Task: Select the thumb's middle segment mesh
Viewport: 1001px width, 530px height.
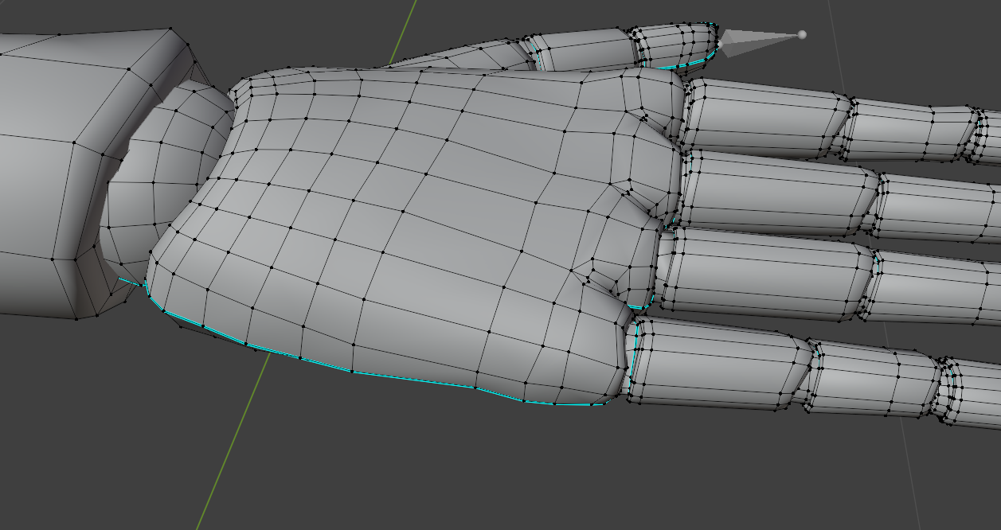Action: click(x=585, y=49)
